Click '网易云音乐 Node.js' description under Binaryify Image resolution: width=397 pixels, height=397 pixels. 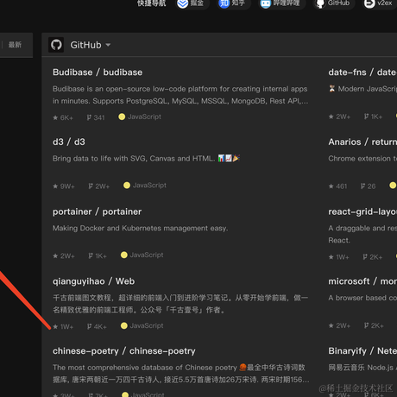coord(362,368)
